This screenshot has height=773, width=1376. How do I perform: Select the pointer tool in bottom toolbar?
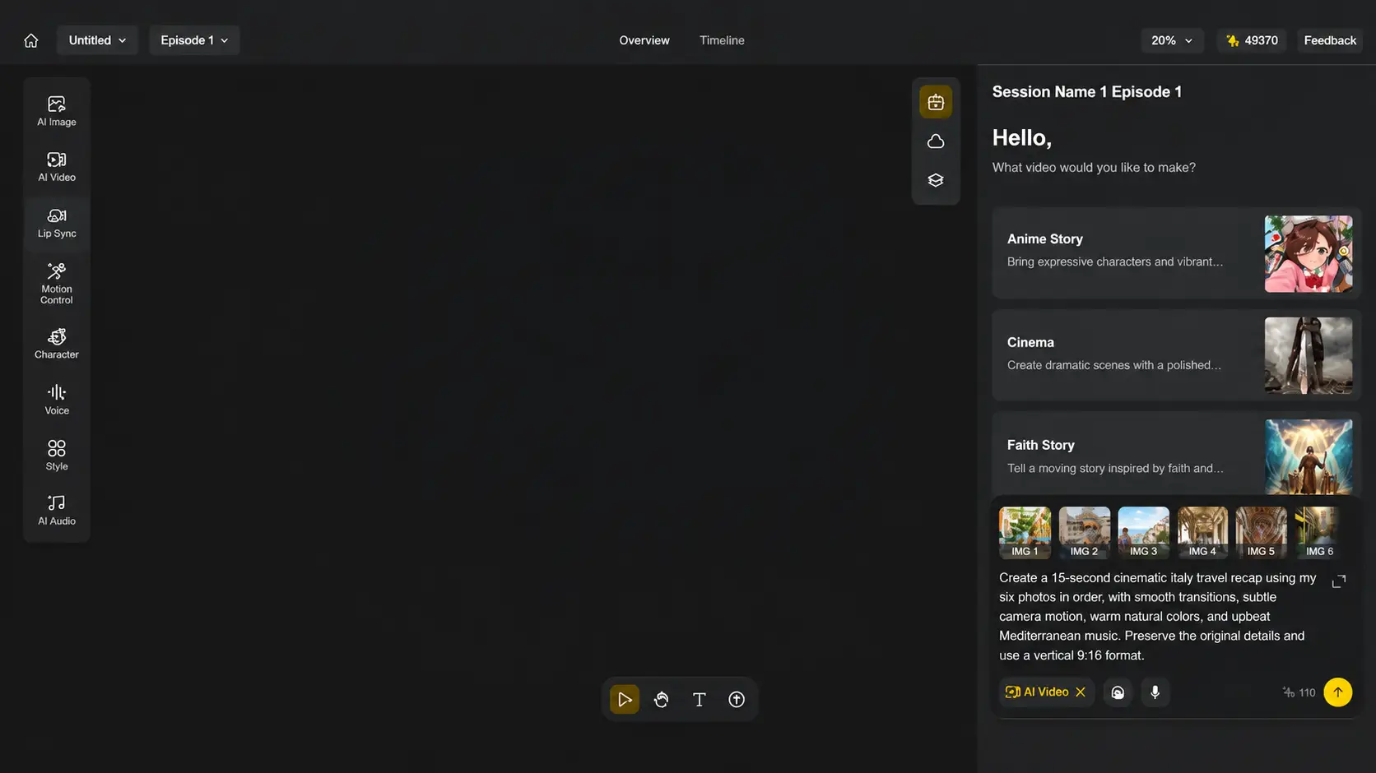pyautogui.click(x=625, y=700)
